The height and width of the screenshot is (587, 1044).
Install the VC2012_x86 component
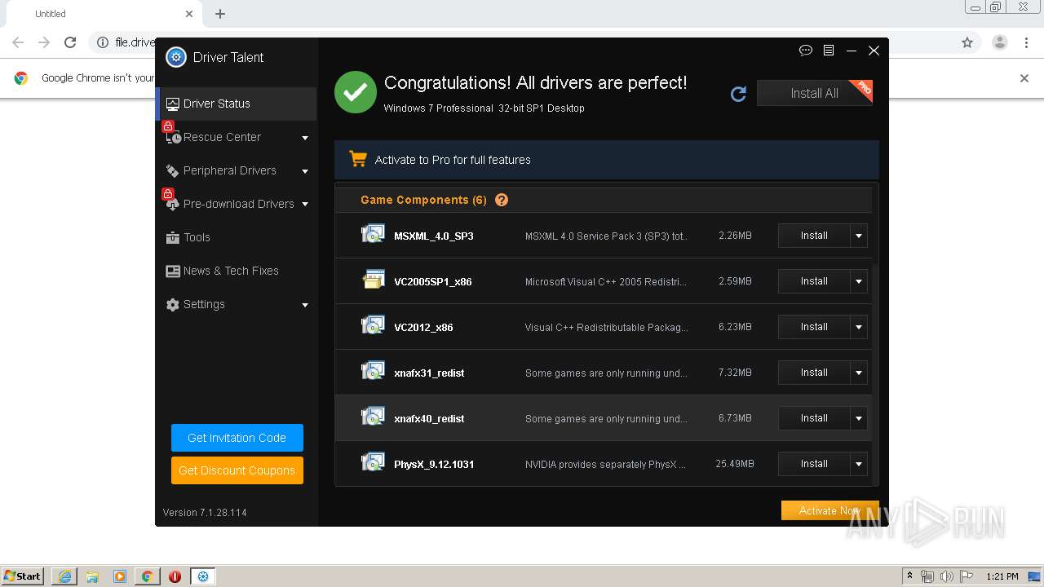click(x=814, y=327)
